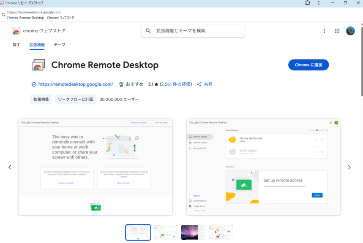
Task: Click the 拡張機能 category chip
Action: pos(41,100)
